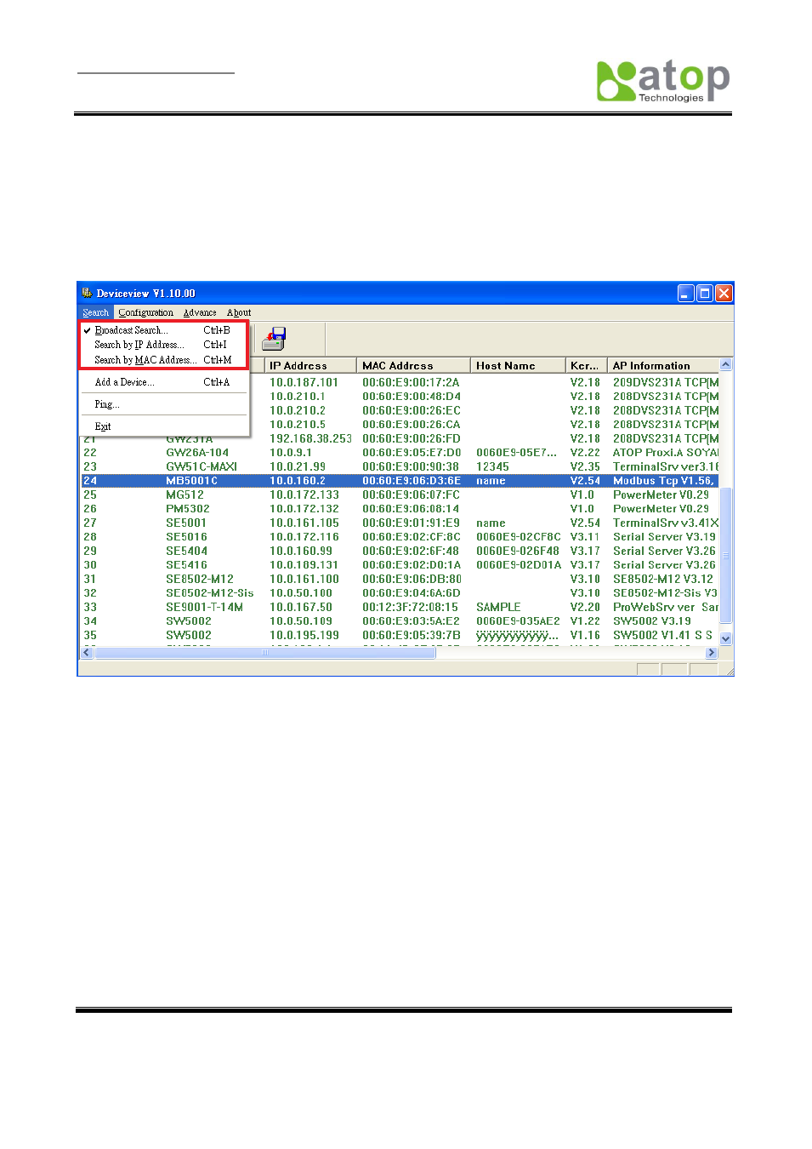Select Ping menu entry
The image size is (812, 1149).
164,404
